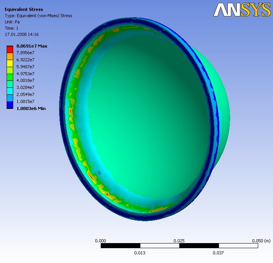Click the 'Unit: Pa' label

click(x=12, y=22)
